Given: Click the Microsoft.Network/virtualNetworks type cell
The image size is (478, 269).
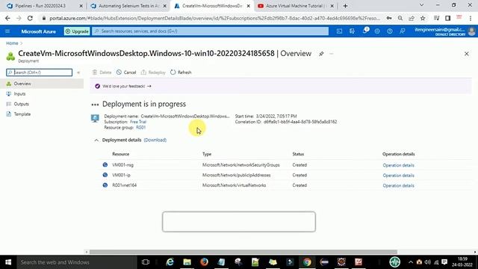Looking at the screenshot, I should click(x=234, y=185).
